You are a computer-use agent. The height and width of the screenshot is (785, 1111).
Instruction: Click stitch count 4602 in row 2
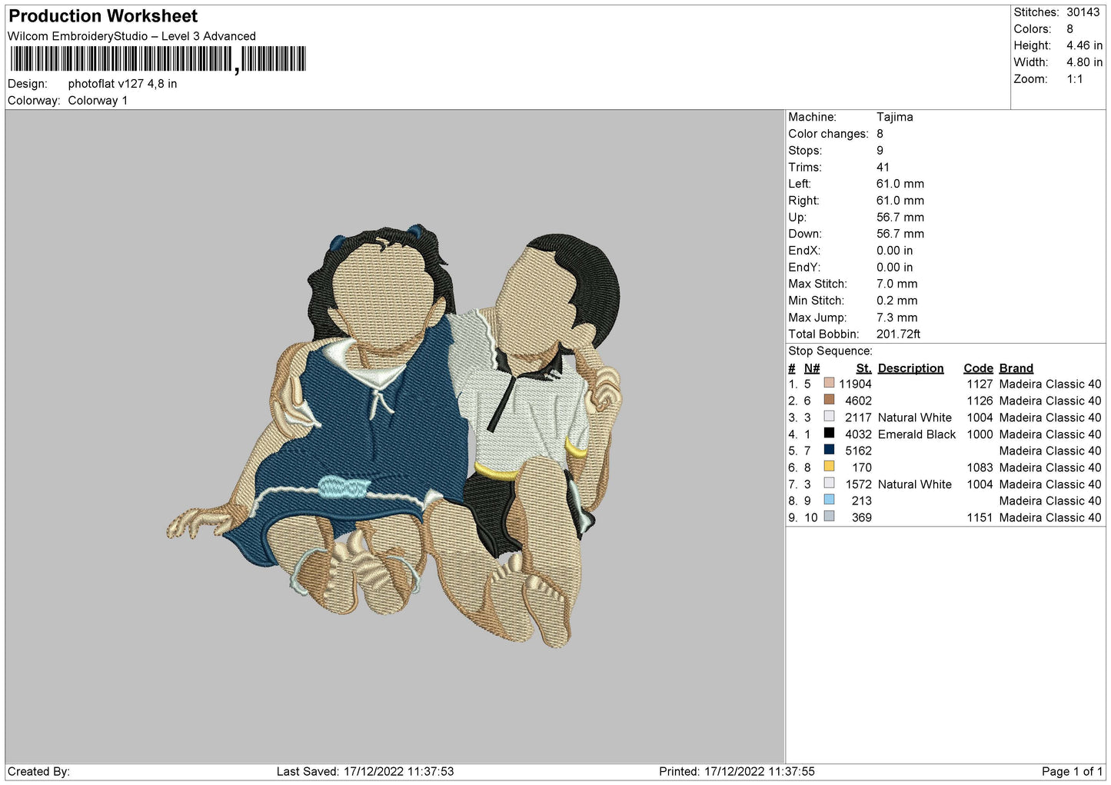[858, 401]
